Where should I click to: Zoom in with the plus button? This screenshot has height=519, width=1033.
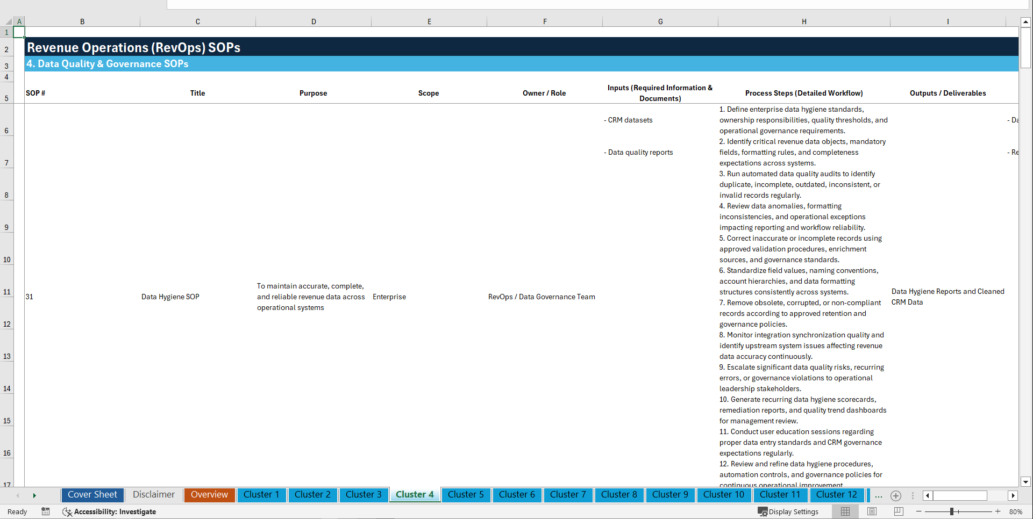click(998, 511)
